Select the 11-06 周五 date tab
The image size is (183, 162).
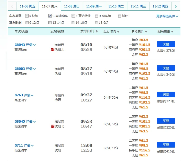[27, 6]
